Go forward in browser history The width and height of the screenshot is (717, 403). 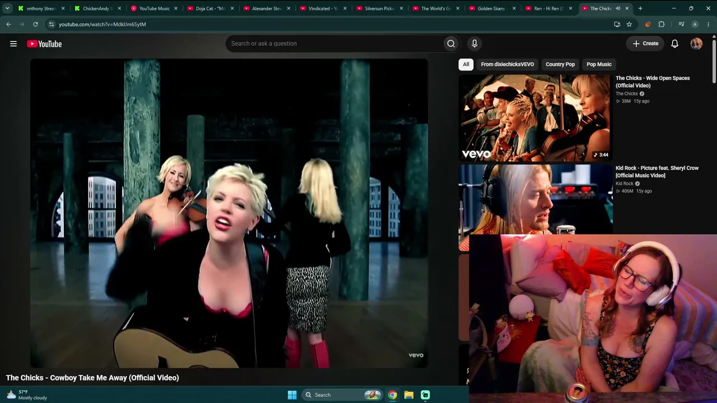pyautogui.click(x=22, y=24)
